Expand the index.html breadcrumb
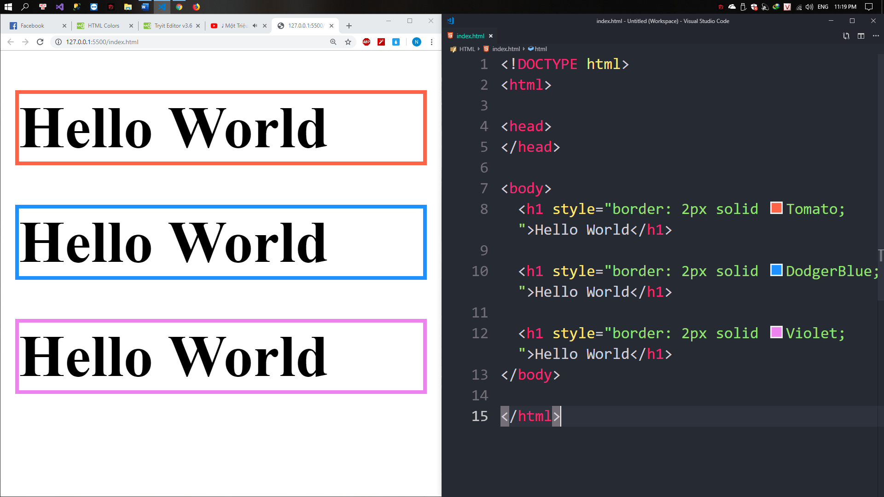The height and width of the screenshot is (497, 884). [506, 49]
